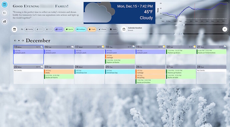The width and height of the screenshot is (230, 127).
Task: Expand the panel with the round chevron button
Action: [x=225, y=29]
